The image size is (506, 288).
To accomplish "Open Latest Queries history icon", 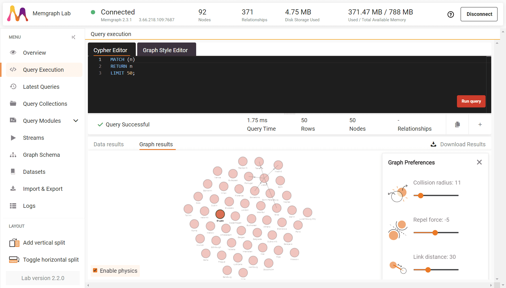I will point(13,86).
